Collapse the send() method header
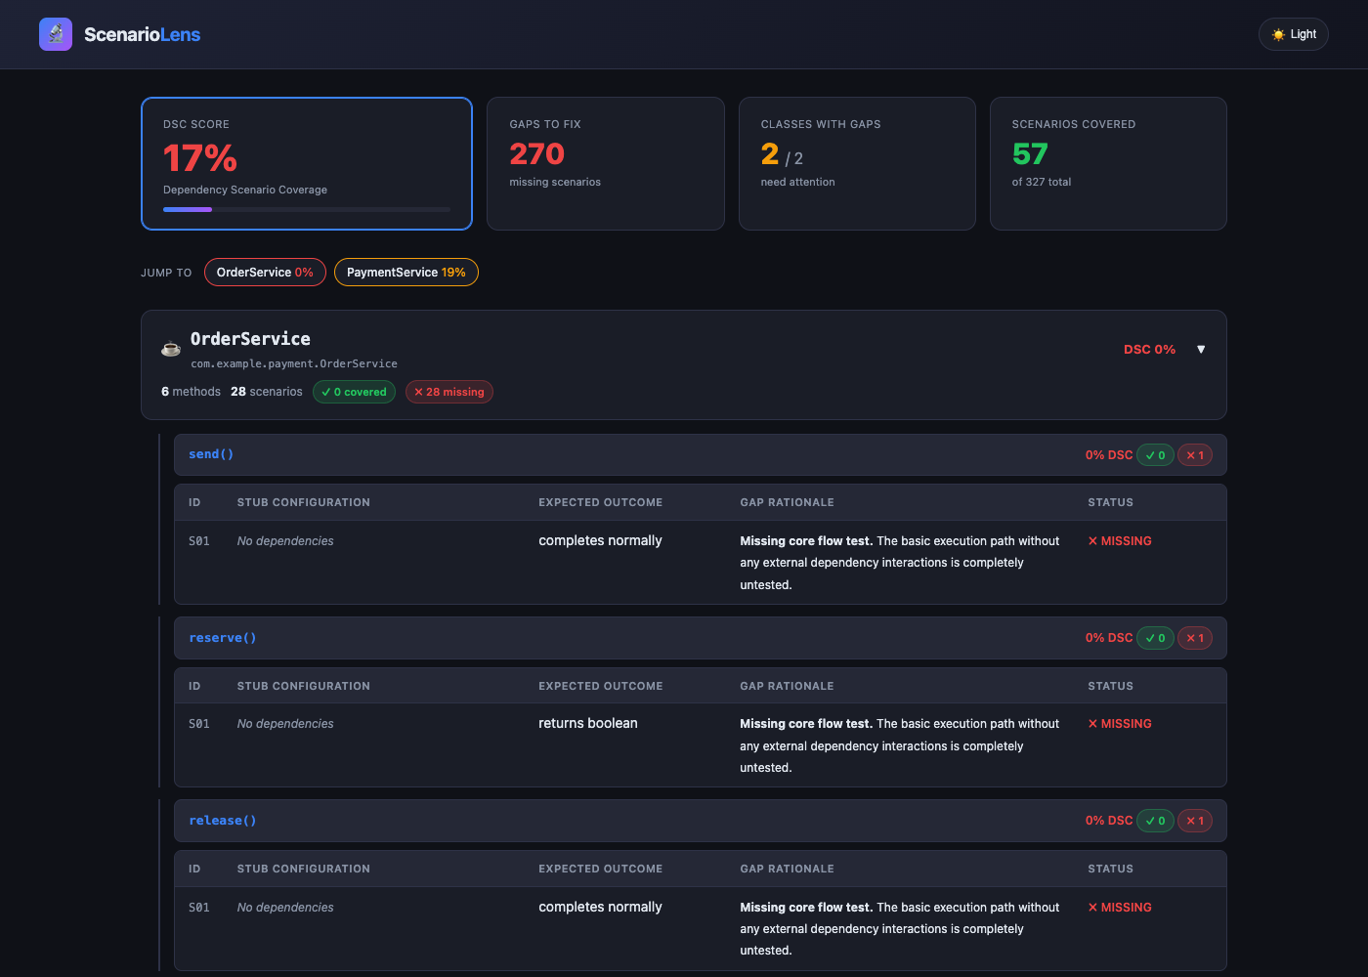 [x=701, y=454]
